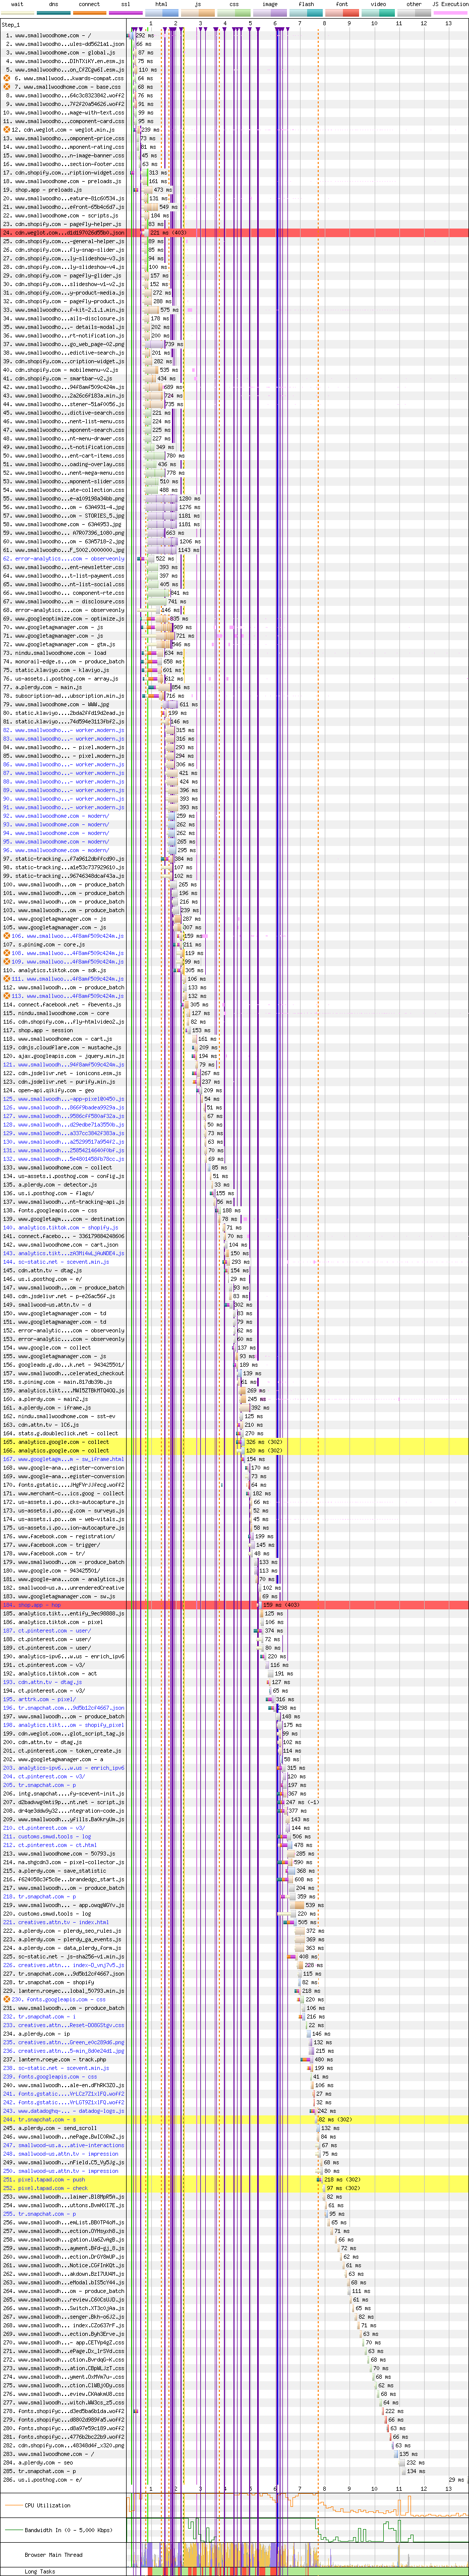Click the warning icon on request 6 kwards-compat.css
This screenshot has height=2576, width=469.
[x=7, y=78]
